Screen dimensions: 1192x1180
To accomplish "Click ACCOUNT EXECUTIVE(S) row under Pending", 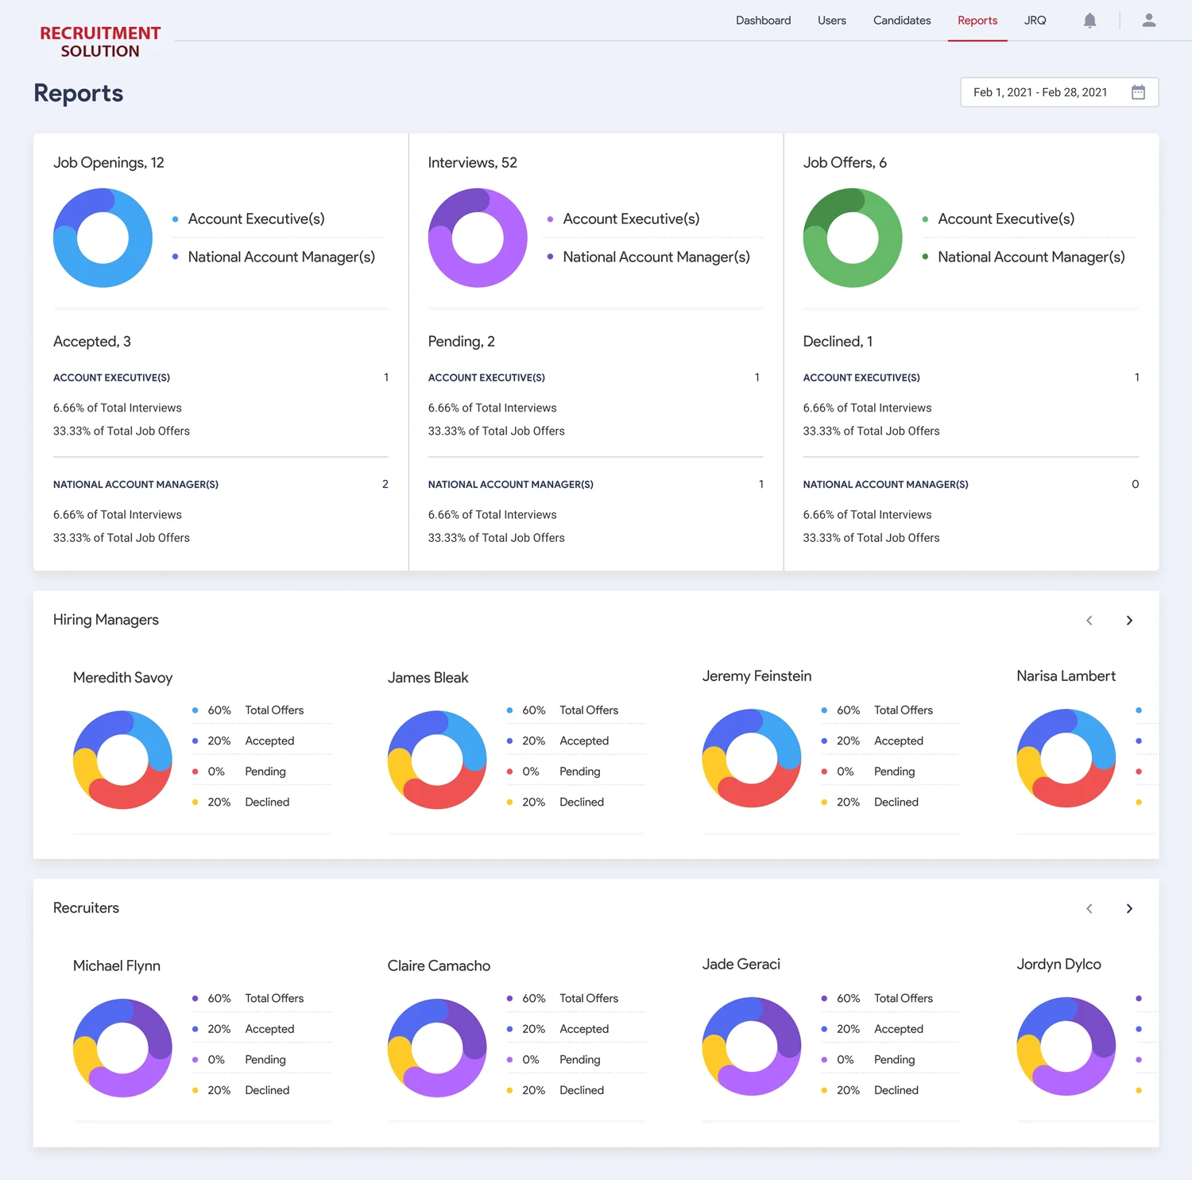I will tap(594, 377).
